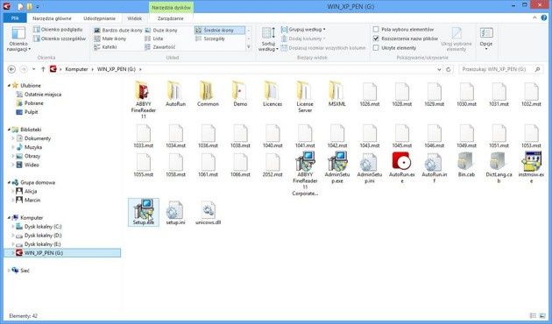Toggle Ukryte elementy checkbox

click(x=376, y=47)
